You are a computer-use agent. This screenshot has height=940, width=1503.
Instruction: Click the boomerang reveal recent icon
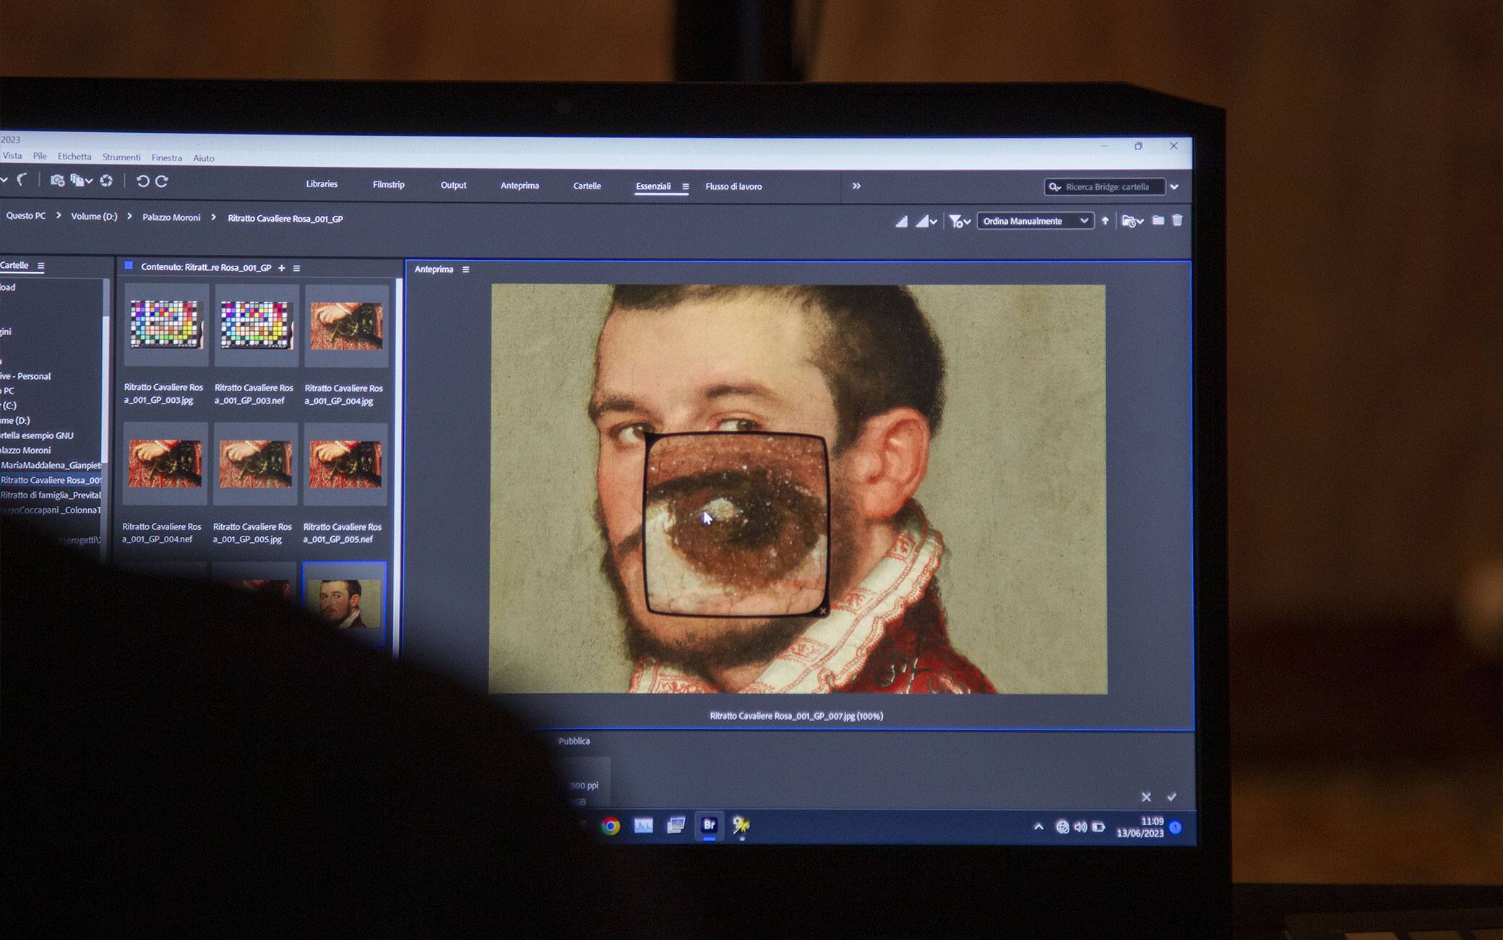[22, 180]
